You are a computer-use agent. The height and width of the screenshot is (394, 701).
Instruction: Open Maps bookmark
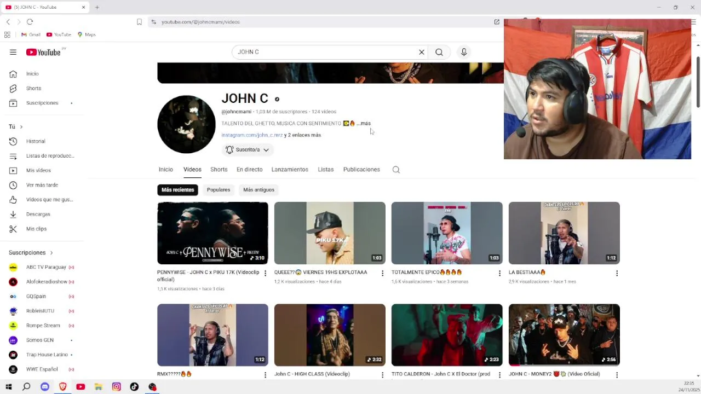tap(87, 34)
